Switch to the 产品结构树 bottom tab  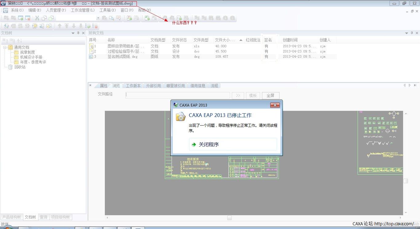(x=12, y=217)
